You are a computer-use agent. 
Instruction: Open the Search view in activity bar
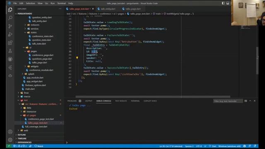[10, 18]
